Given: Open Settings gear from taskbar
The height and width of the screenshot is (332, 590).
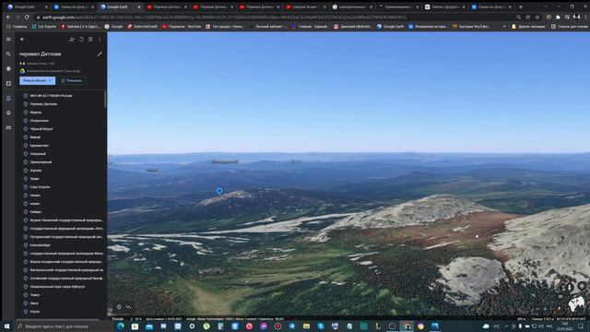Looking at the screenshot, I should point(192,326).
